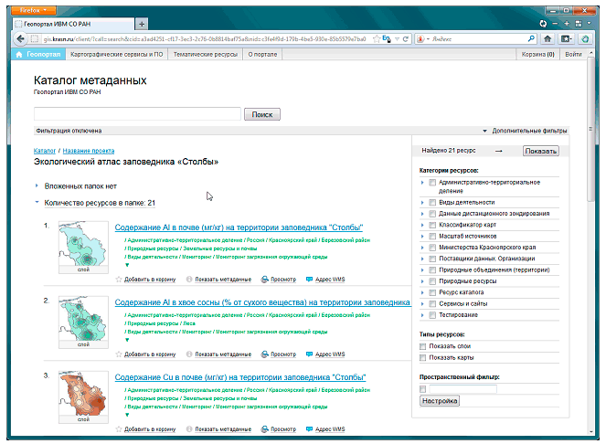Expand the 'Виды деятельности' category tree
Viewport: 606px width, 444px height.
tap(422, 202)
